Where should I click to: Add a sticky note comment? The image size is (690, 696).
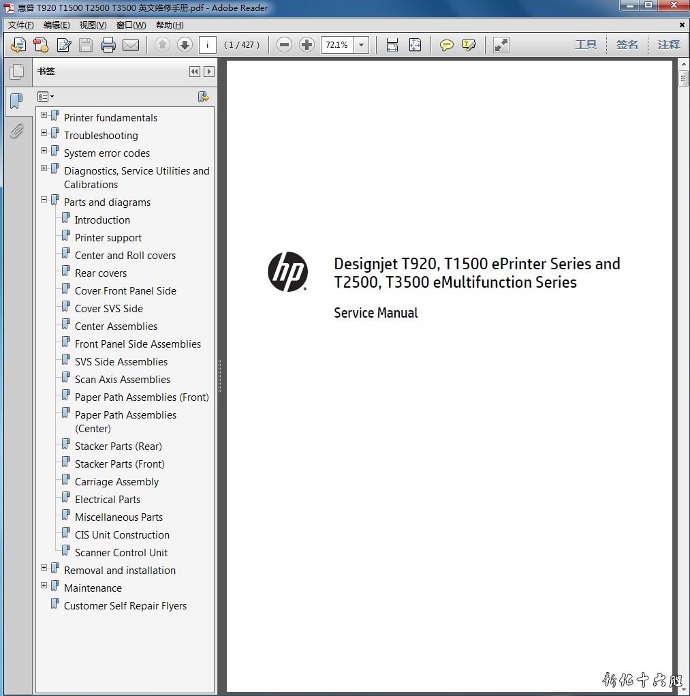point(447,45)
